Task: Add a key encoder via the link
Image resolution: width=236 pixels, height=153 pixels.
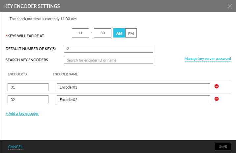Action: coord(22,114)
